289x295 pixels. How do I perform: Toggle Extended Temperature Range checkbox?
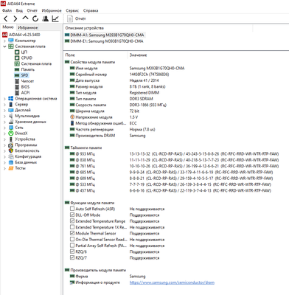point(72,221)
